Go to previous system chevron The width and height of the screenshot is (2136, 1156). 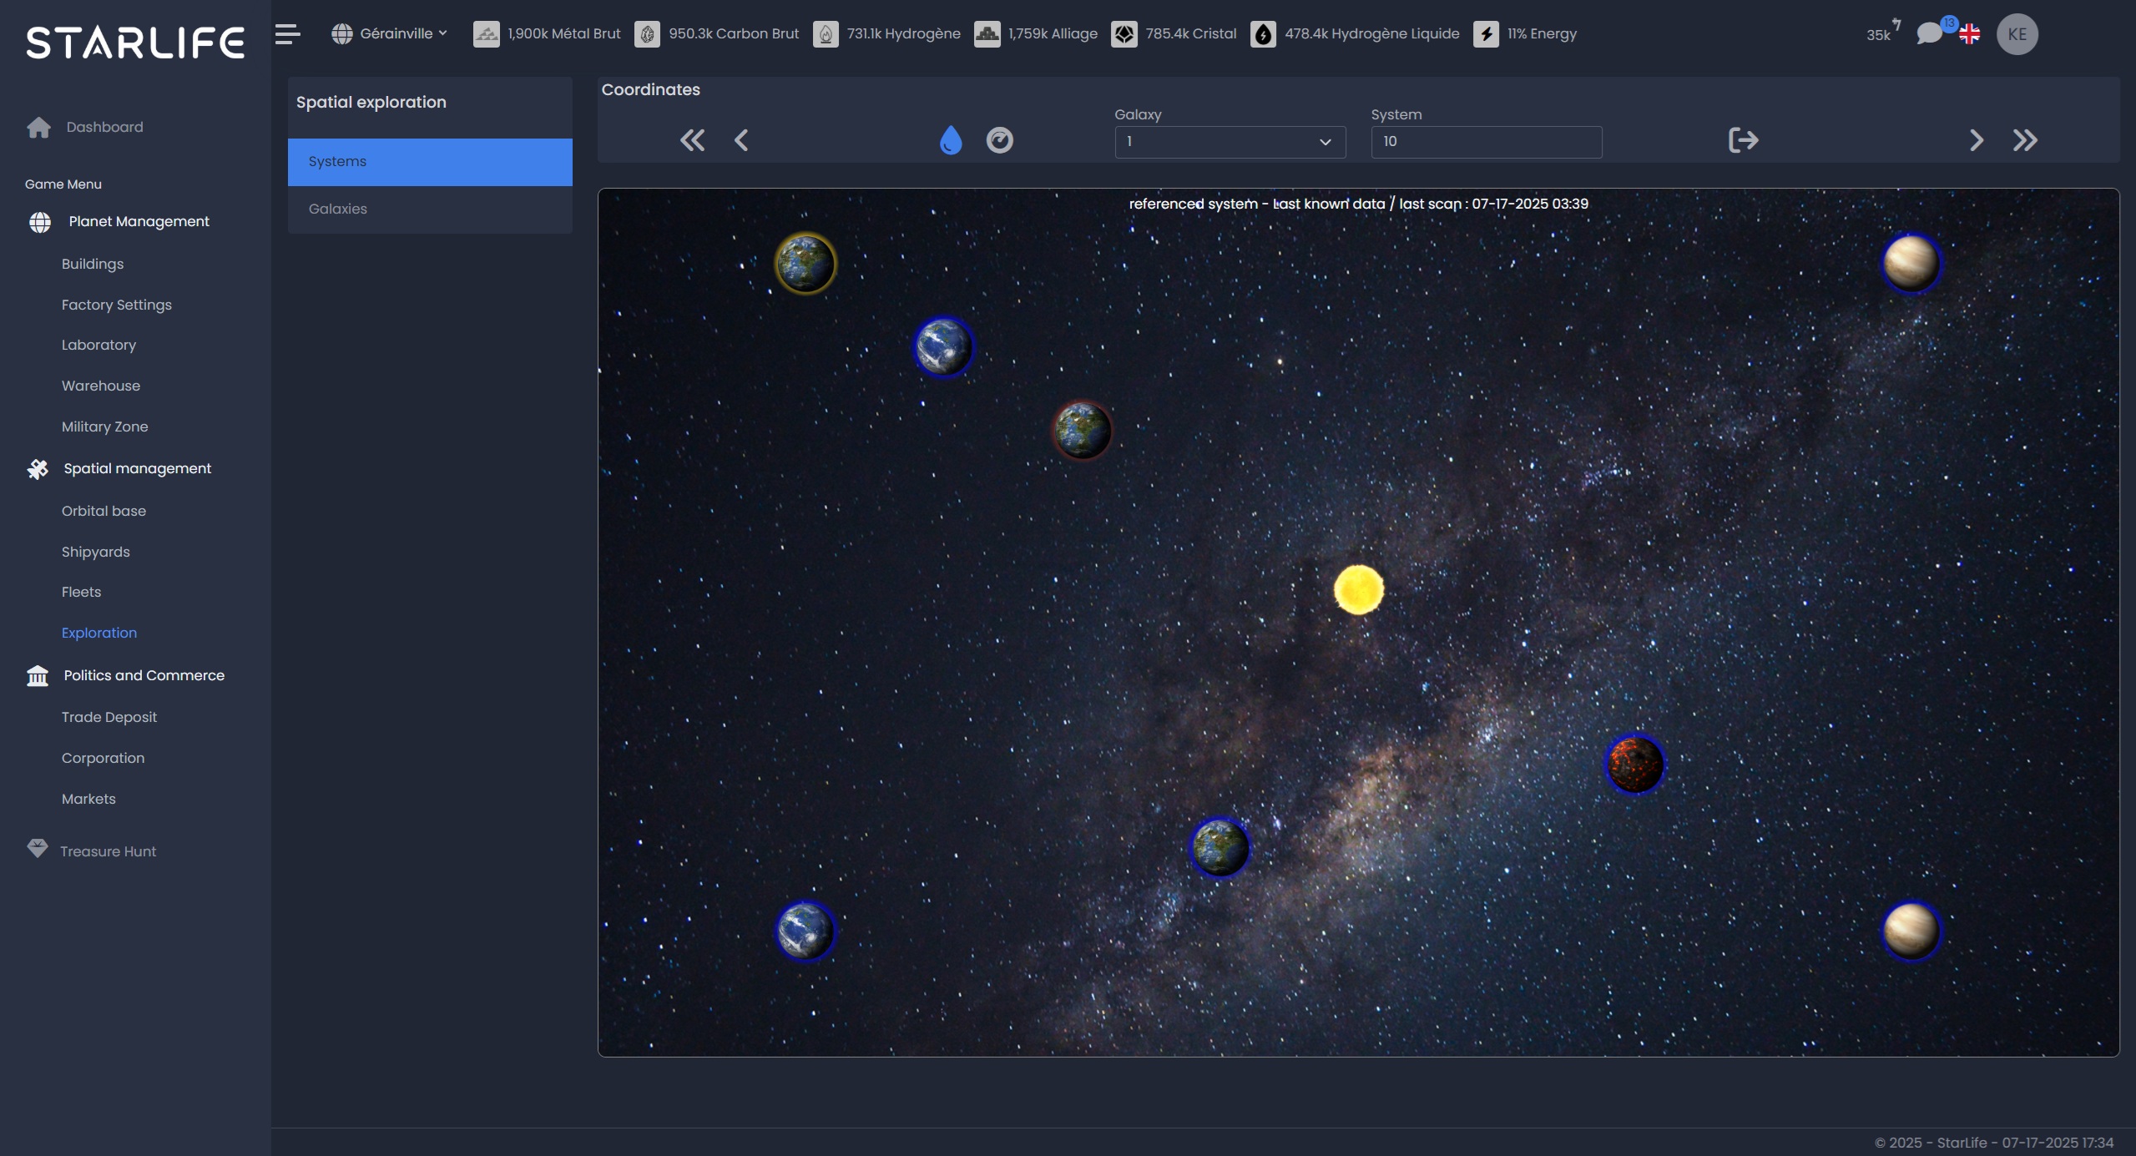[741, 140]
